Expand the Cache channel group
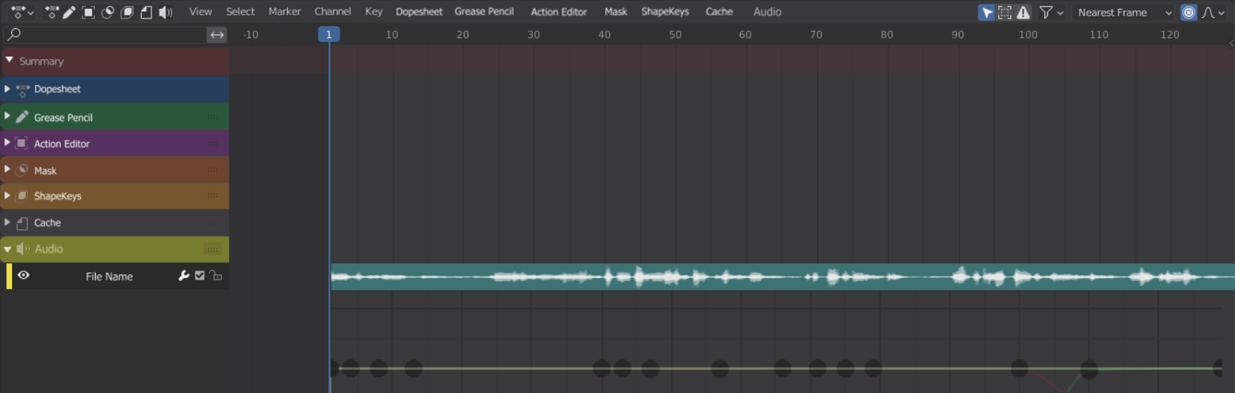Viewport: 1235px width, 393px height. pos(7,222)
